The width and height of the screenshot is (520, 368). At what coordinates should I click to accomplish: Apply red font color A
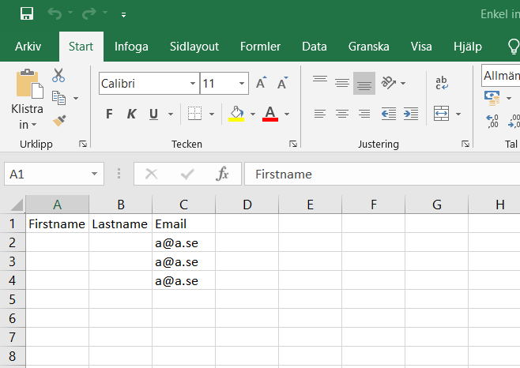coord(270,114)
